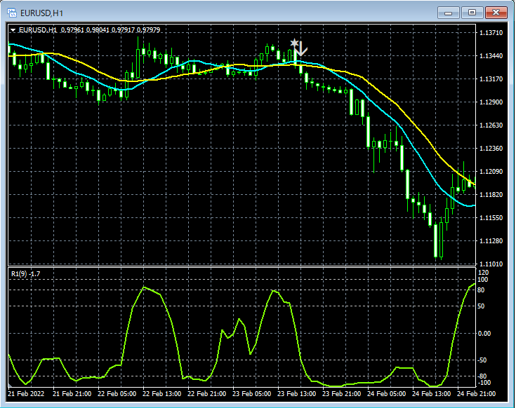
Task: Click the 22 Feb 05:00 time label
Action: coord(117,393)
